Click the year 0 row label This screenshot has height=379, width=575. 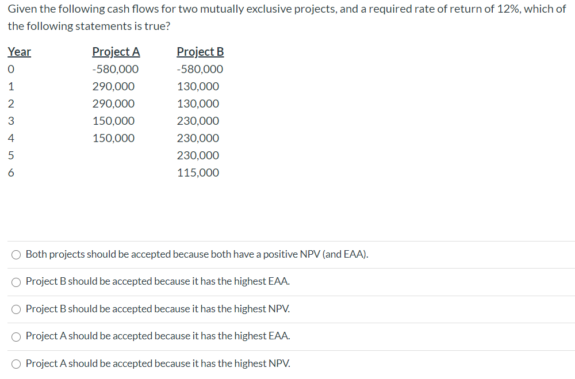point(10,69)
